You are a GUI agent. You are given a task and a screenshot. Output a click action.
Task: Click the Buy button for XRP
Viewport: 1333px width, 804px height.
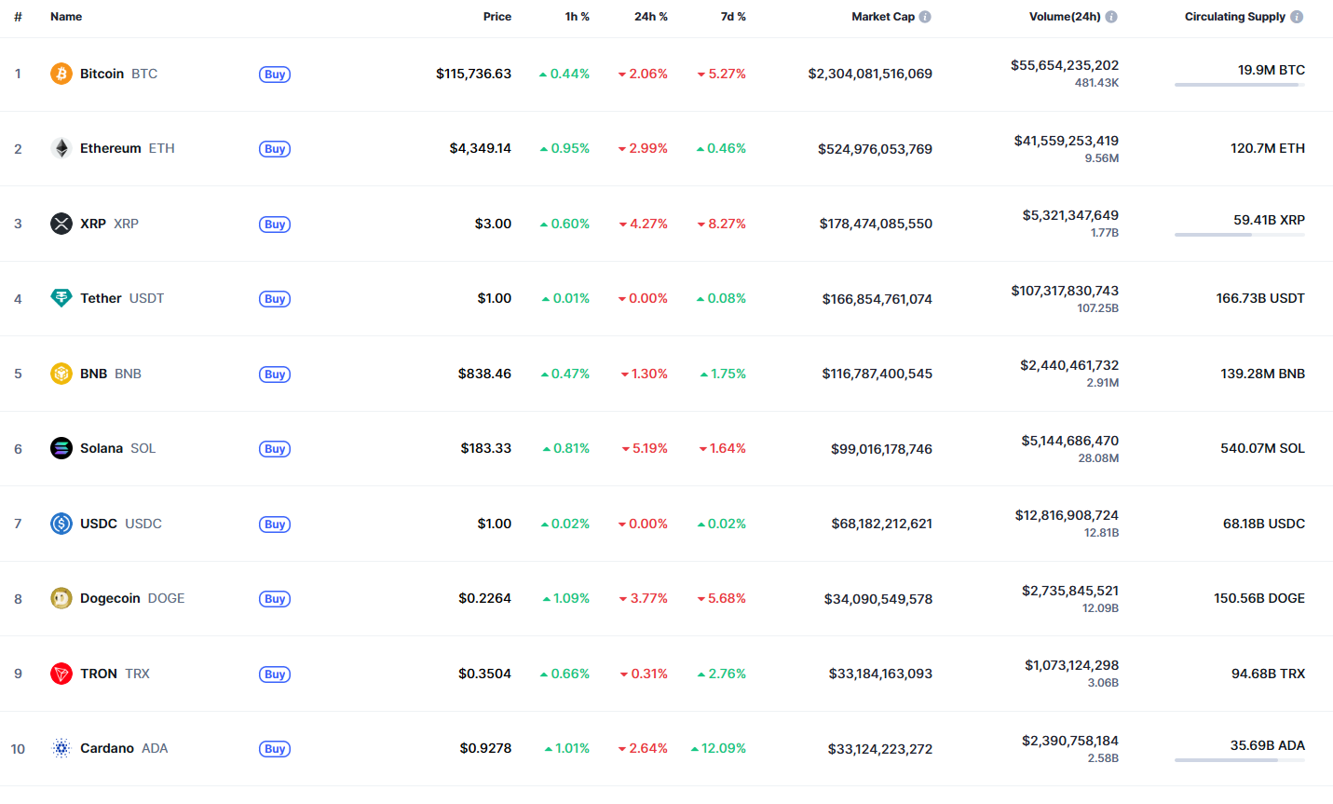pyautogui.click(x=275, y=225)
